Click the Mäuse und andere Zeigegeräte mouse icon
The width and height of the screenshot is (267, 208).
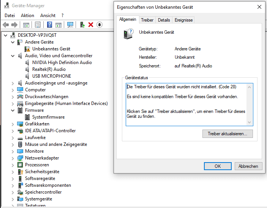(x=20, y=144)
